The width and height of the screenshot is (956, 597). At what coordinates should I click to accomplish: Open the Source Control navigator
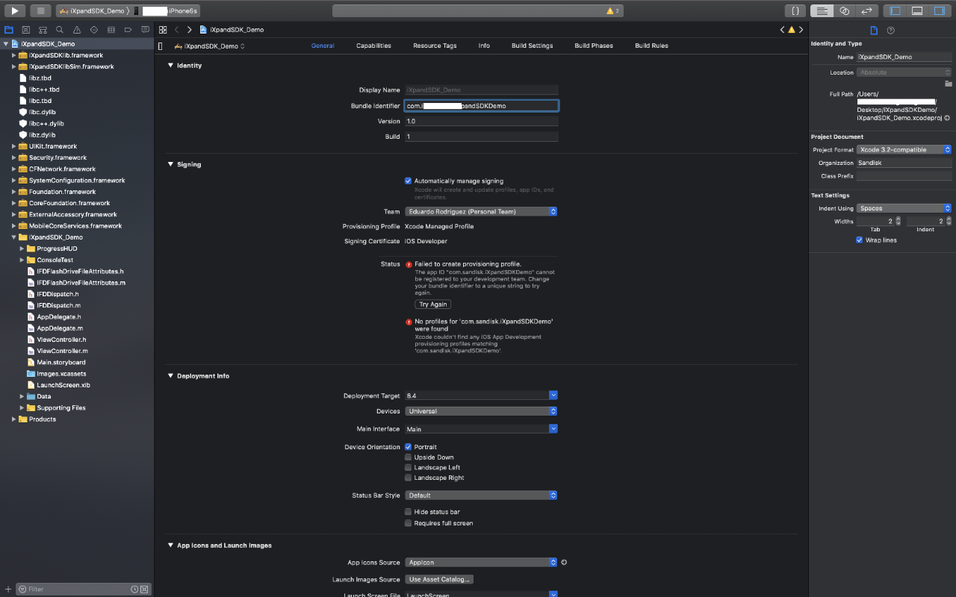[25, 30]
